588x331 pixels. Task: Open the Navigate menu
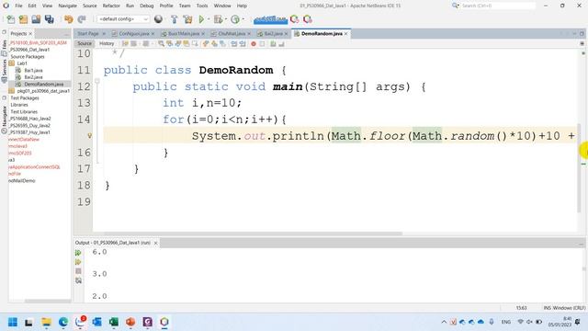coord(67,6)
